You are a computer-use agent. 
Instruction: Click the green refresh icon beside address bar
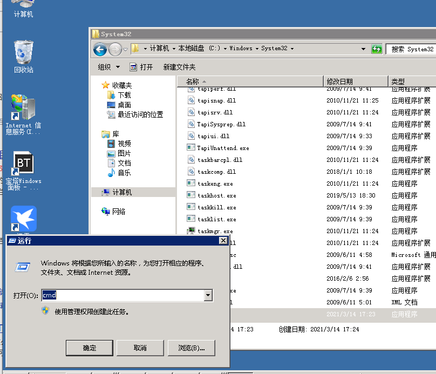click(x=377, y=49)
